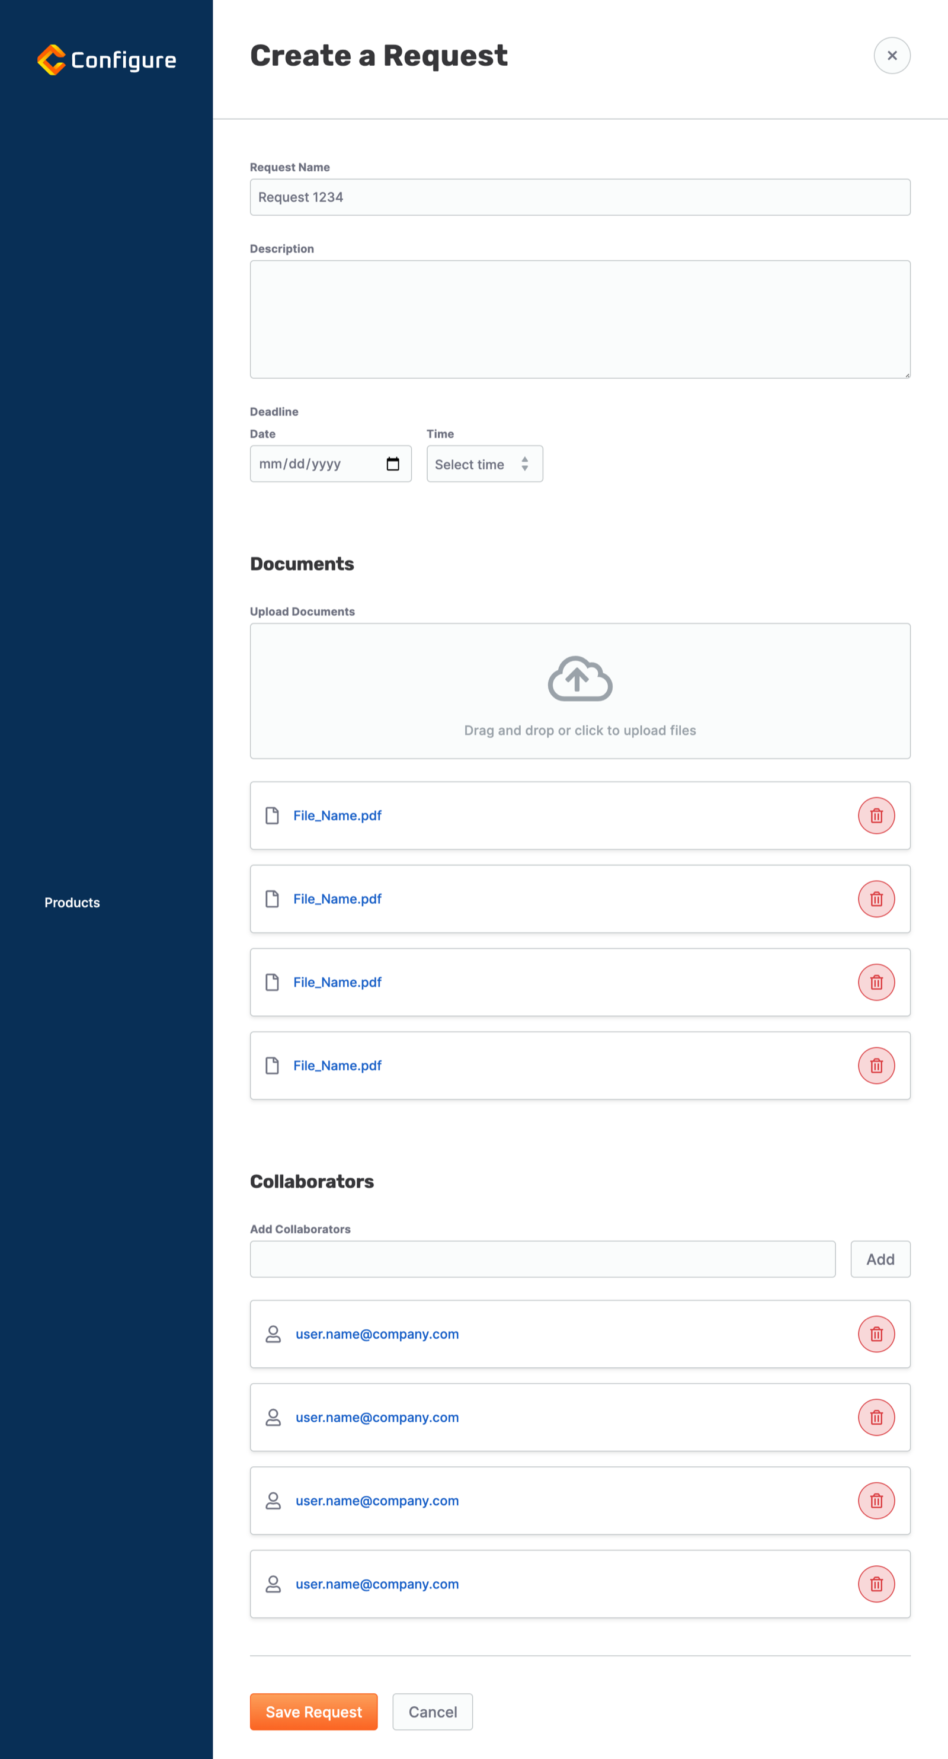The width and height of the screenshot is (948, 1759).
Task: Click the user avatar icon of second collaborator
Action: pos(273,1417)
